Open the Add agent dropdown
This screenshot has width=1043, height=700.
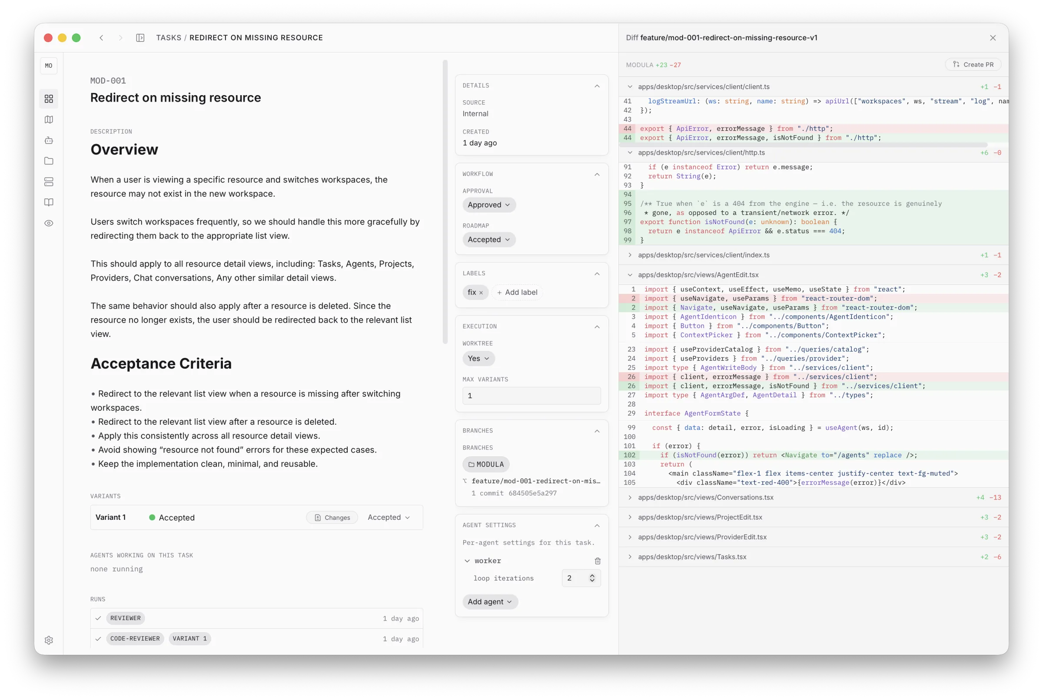(x=490, y=602)
